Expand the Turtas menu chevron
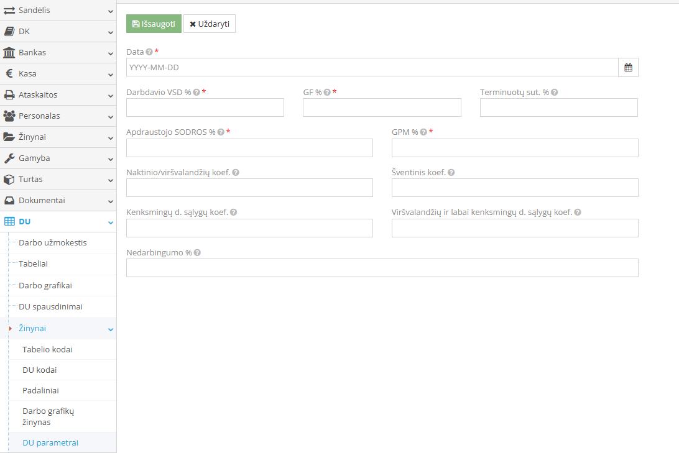Viewport: 679px width, 453px height. coord(111,180)
